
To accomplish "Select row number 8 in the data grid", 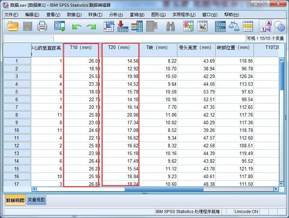I will 17,115.
